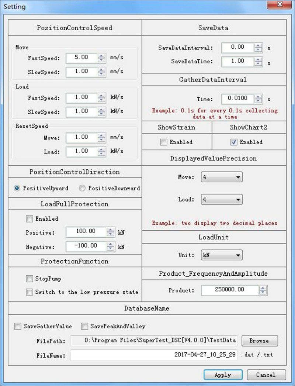Click the FileName text field
295x386 pixels.
154,355
